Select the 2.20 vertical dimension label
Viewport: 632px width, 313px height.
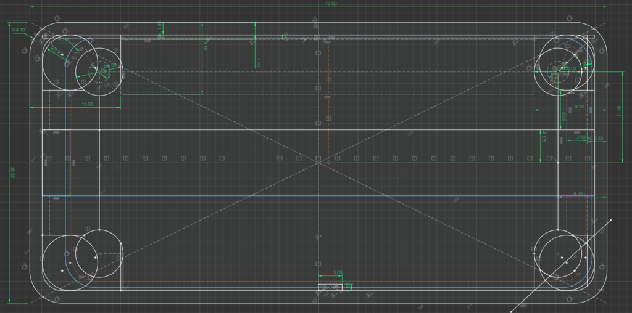pos(259,62)
